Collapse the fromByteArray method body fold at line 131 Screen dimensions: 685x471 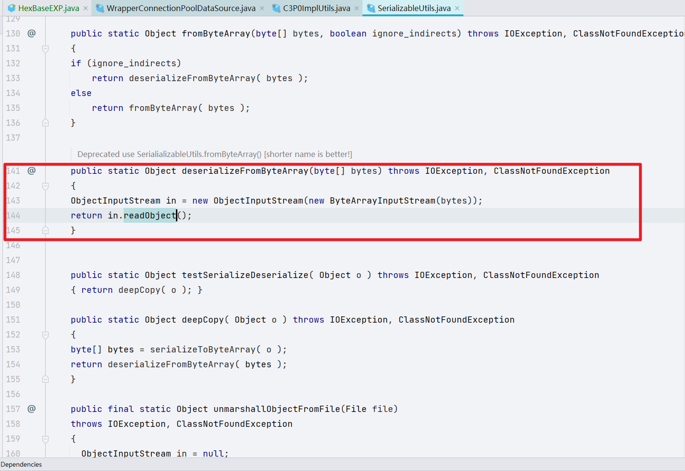point(45,48)
